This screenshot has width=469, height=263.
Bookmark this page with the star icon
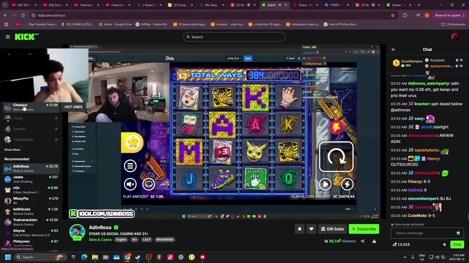(x=393, y=15)
